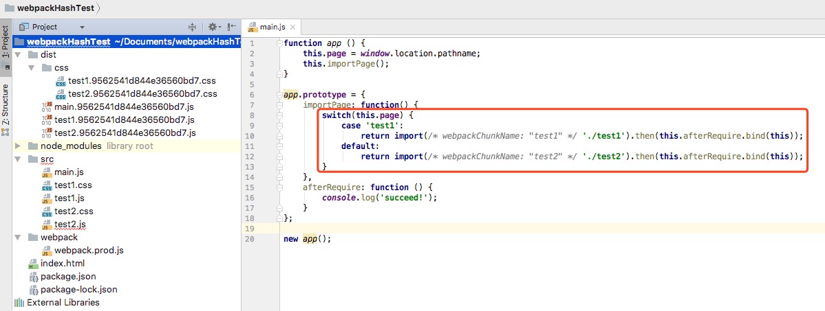Click CSS icon of test1.9562541d844e36560bd7.css
The width and height of the screenshot is (825, 311).
(61, 82)
